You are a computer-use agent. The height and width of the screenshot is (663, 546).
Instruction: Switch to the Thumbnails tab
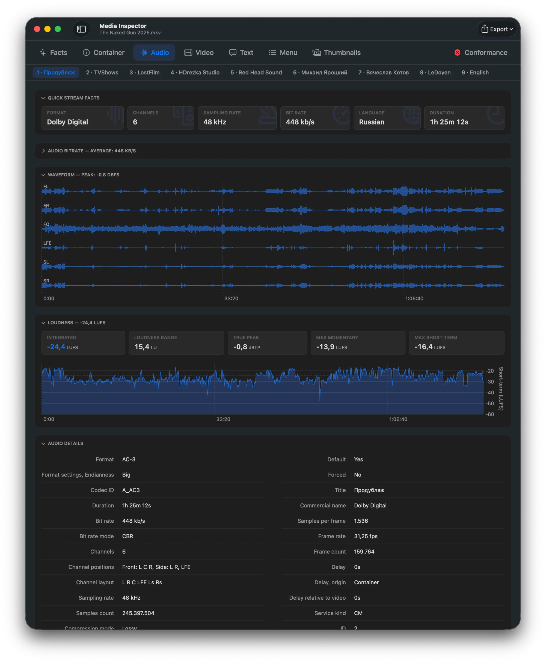(336, 52)
